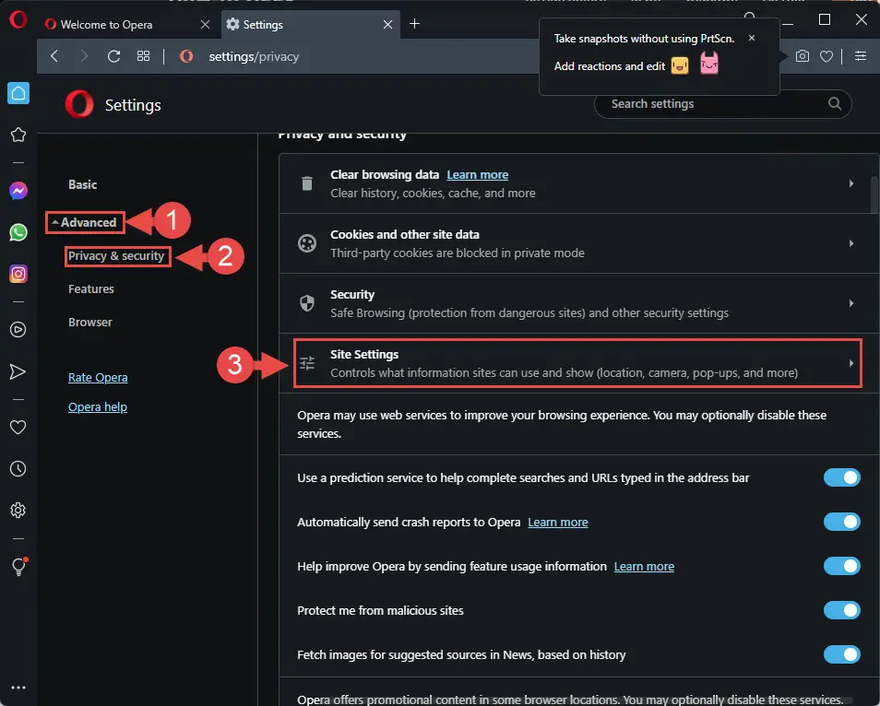This screenshot has height=706, width=880.
Task: Click in the Search settings field
Action: [x=723, y=104]
